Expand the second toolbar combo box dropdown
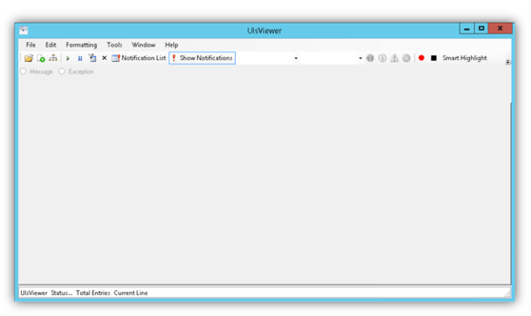This screenshot has width=531, height=316. tap(360, 59)
